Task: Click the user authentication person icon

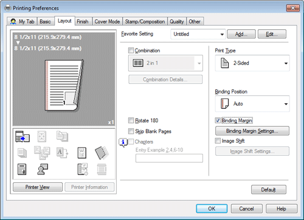Action: click(43, 169)
